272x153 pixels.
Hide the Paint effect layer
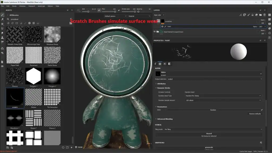[x=162, y=27]
